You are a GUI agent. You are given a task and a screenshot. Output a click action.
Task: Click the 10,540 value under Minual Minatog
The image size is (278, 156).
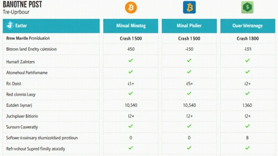click(x=131, y=105)
